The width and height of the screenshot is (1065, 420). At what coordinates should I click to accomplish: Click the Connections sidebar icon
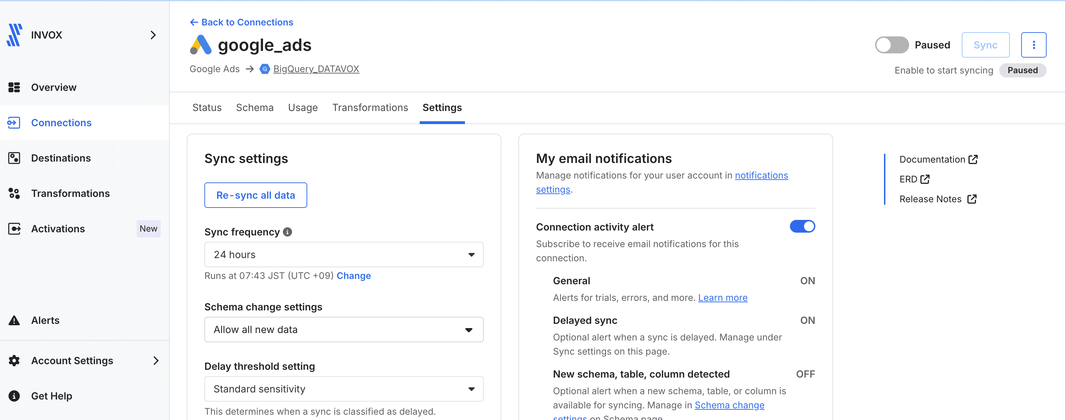tap(14, 123)
